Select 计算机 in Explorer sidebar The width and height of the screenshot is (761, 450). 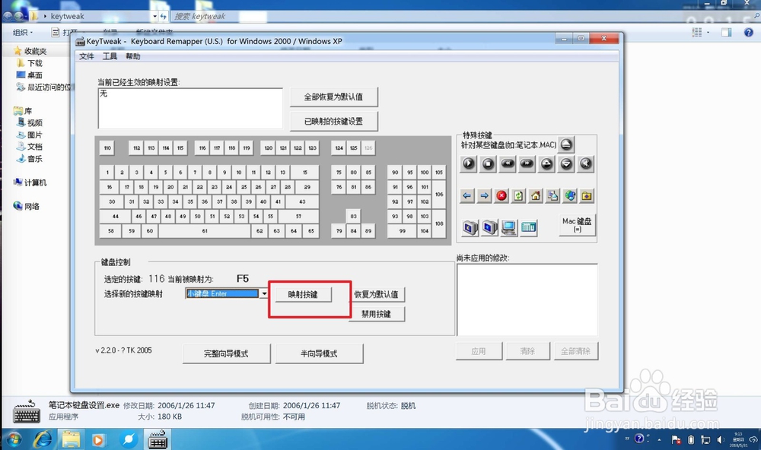tap(35, 182)
